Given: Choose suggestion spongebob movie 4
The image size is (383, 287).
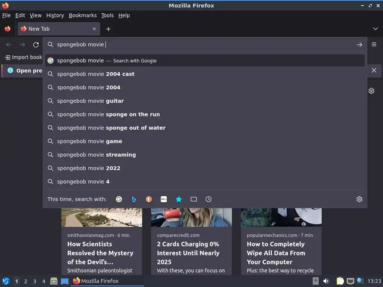Looking at the screenshot, I should (x=205, y=181).
